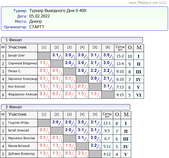
Task: Open Харченко Александр's player row
Action: click(23, 79)
